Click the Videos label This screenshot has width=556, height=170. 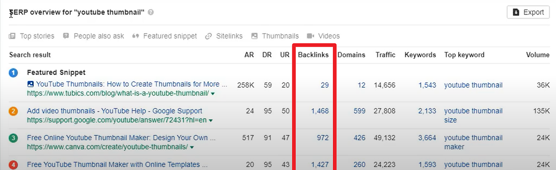tap(329, 36)
